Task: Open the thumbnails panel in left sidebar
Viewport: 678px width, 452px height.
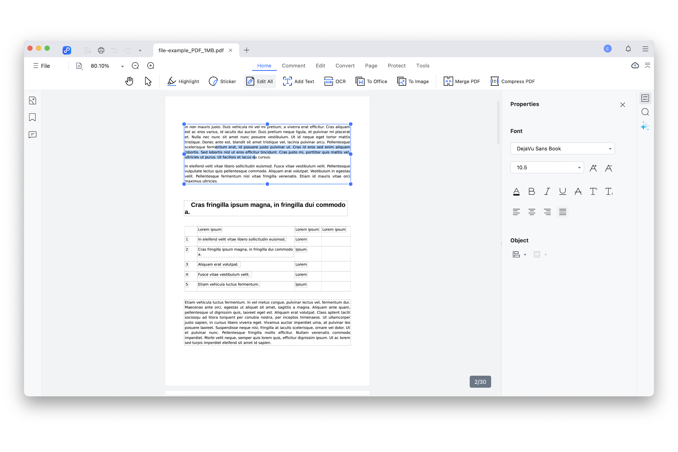Action: click(32, 101)
